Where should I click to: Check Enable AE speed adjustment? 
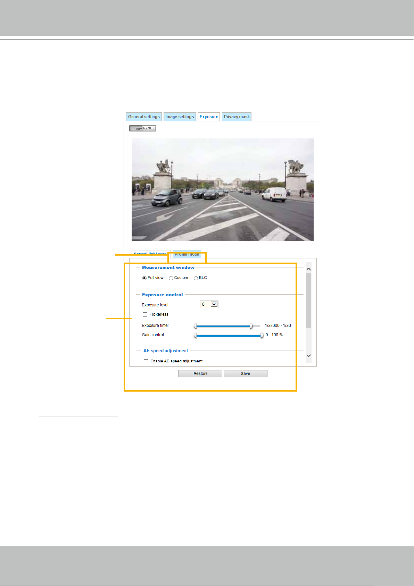(146, 361)
